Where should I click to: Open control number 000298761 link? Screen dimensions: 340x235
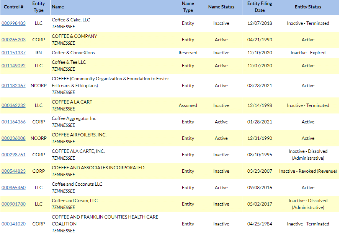(13, 155)
